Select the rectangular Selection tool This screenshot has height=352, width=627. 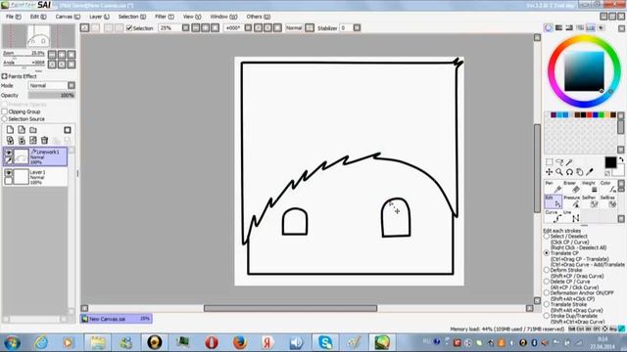pos(550,162)
